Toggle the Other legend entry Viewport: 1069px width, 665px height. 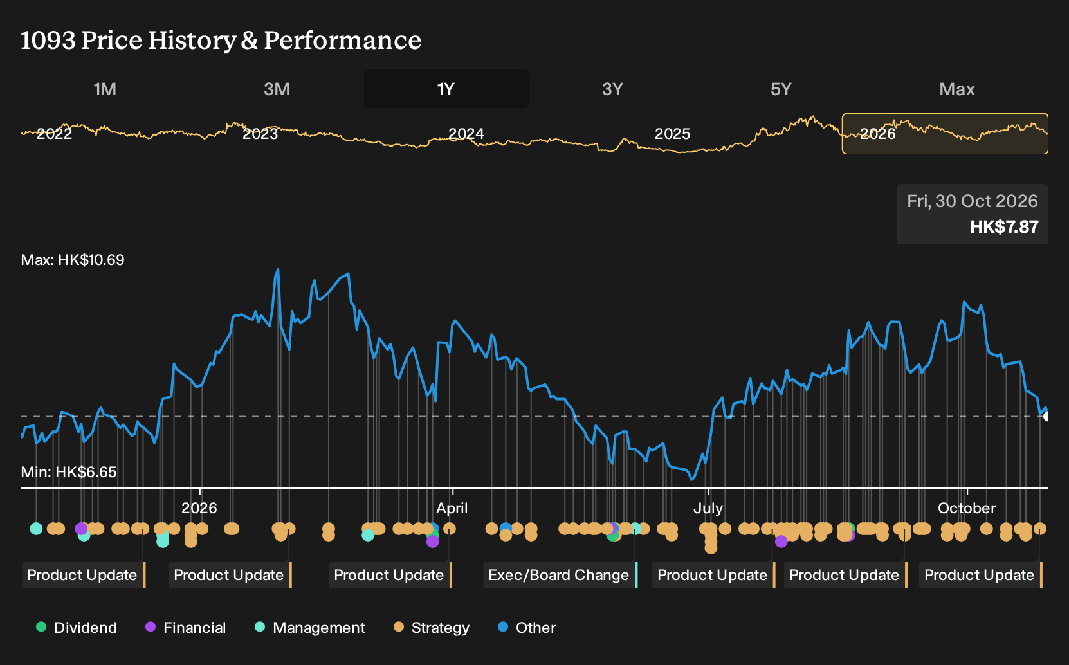(x=527, y=628)
